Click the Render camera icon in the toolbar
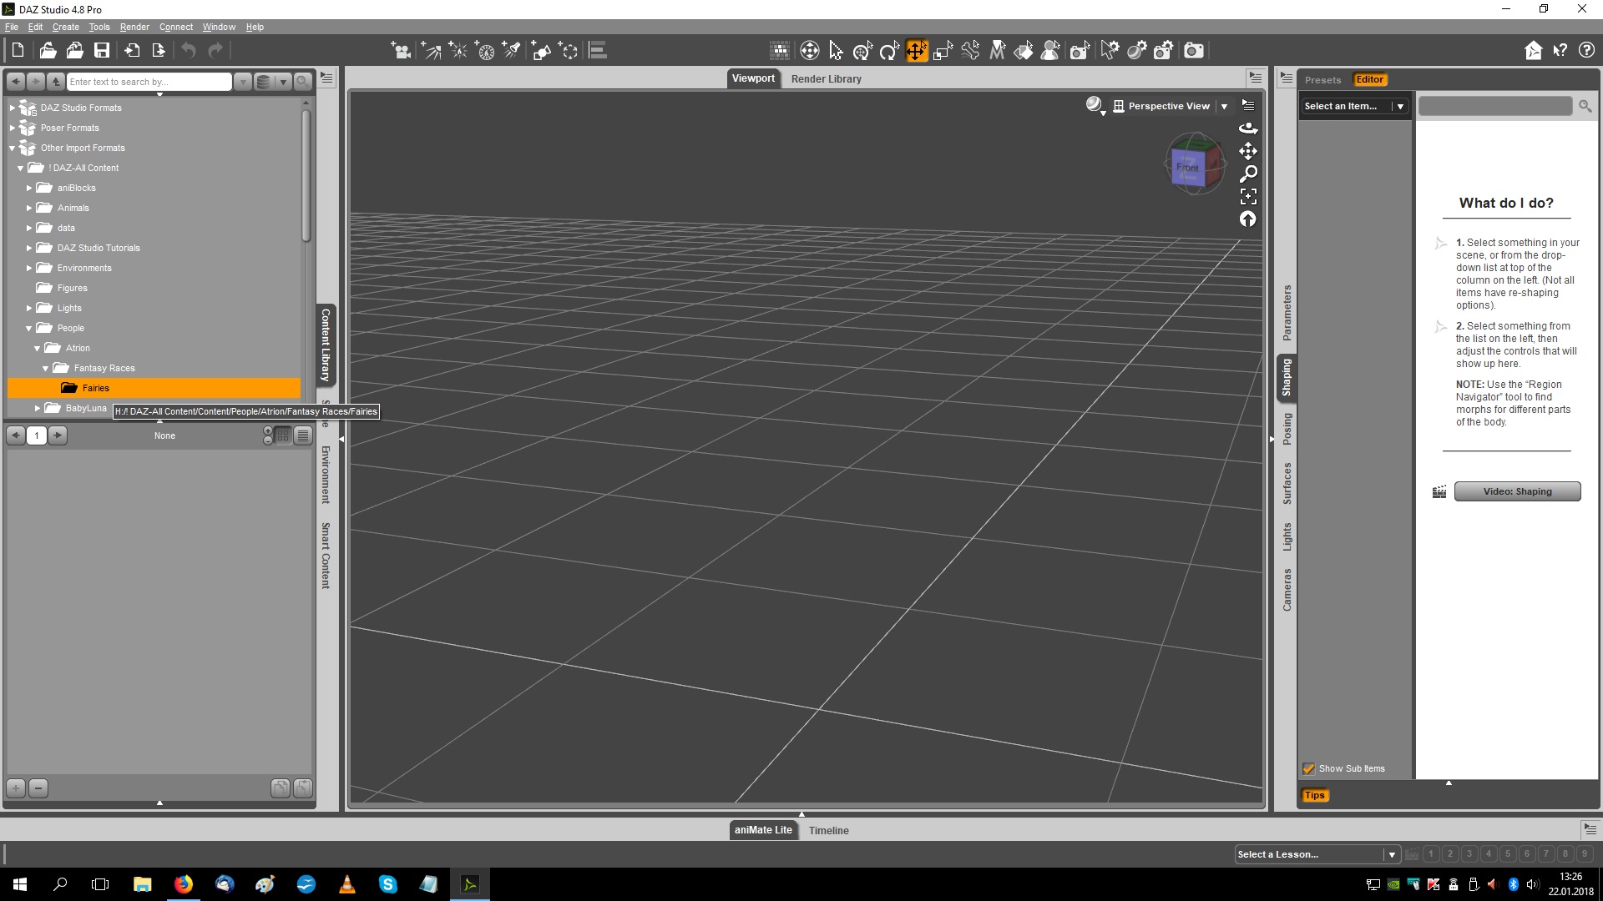Viewport: 1603px width, 901px height. 1194,51
